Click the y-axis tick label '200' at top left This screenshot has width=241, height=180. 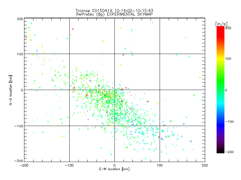[x=20, y=19]
